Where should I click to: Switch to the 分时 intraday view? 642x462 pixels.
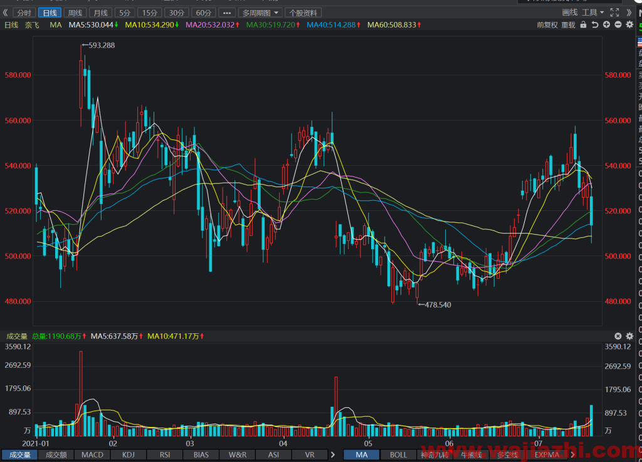click(24, 13)
